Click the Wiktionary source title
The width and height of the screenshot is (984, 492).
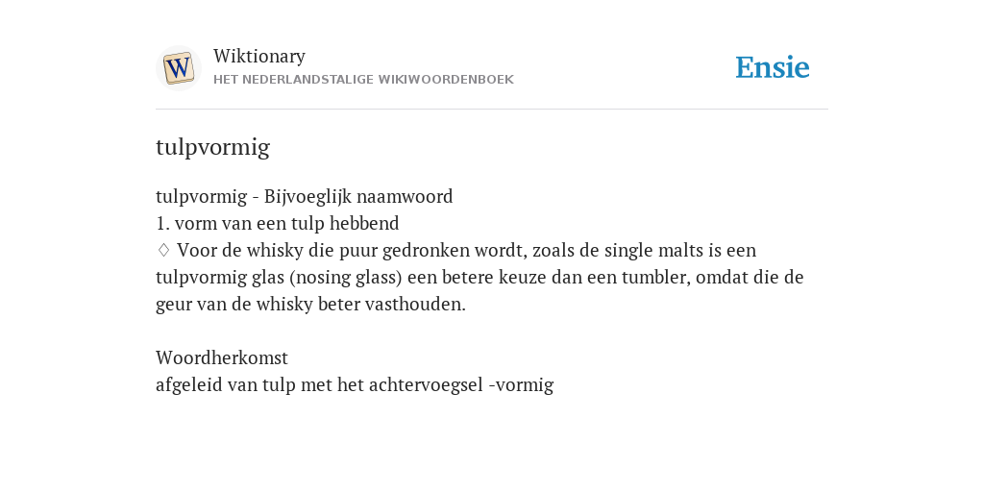point(259,56)
